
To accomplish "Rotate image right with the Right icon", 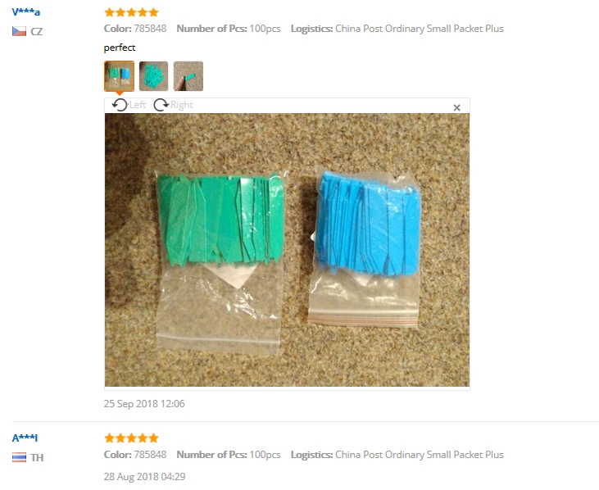I will (161, 105).
